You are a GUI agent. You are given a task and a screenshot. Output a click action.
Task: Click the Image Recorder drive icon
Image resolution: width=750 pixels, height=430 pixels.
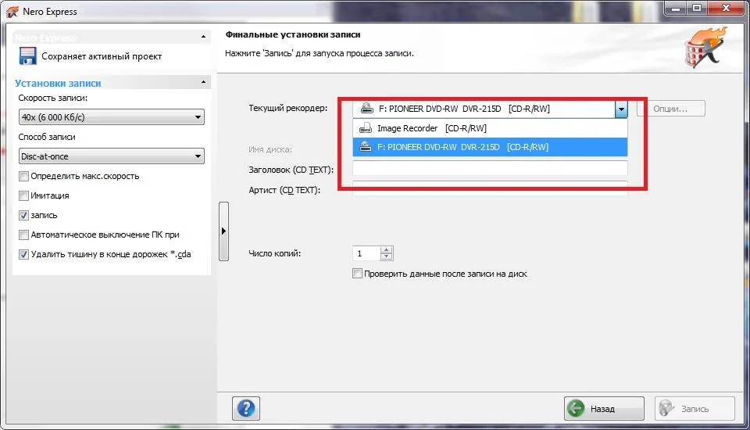click(366, 128)
